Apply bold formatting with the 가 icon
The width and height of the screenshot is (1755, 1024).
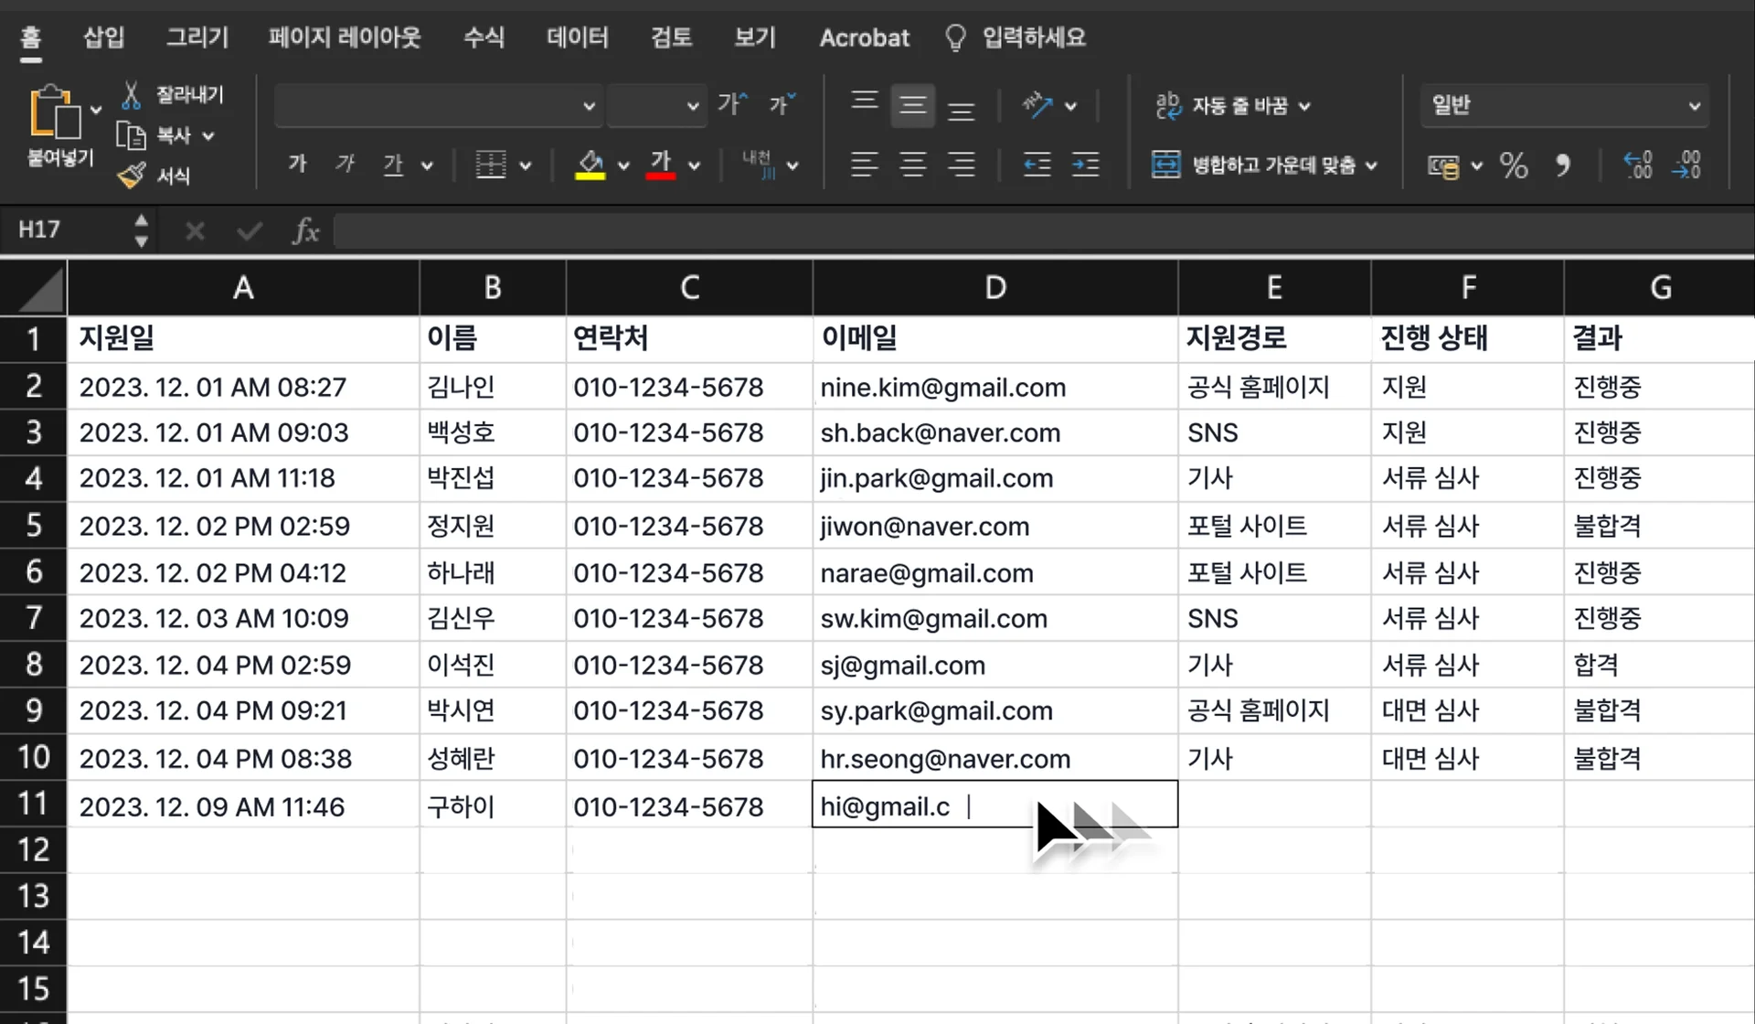pyautogui.click(x=296, y=165)
